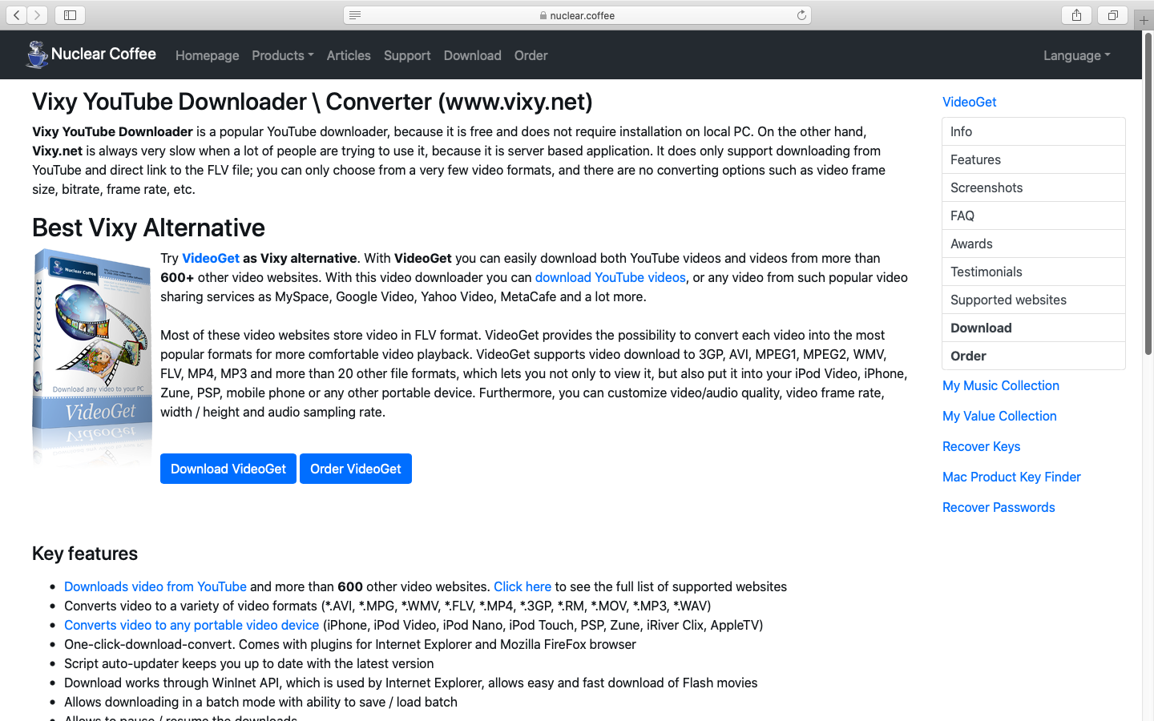Open the Language dropdown

pos(1076,55)
